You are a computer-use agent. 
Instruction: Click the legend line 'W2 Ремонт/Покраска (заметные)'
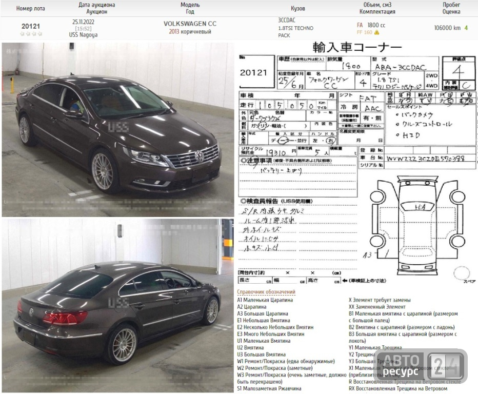tap(275, 368)
